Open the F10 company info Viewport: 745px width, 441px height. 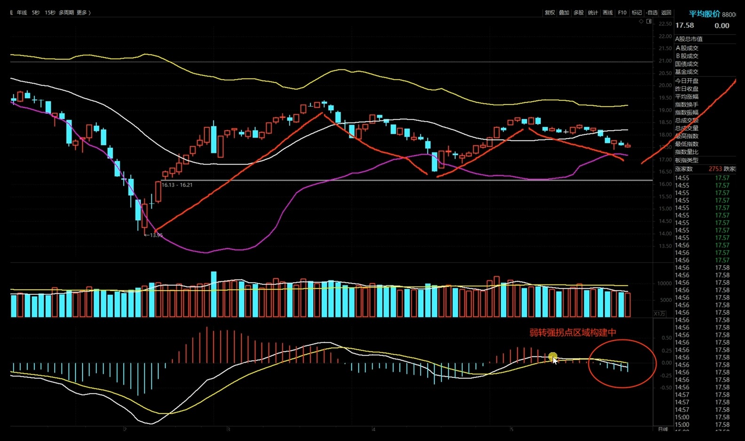[x=622, y=13]
